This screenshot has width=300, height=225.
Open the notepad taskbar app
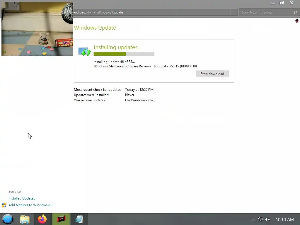(79, 219)
